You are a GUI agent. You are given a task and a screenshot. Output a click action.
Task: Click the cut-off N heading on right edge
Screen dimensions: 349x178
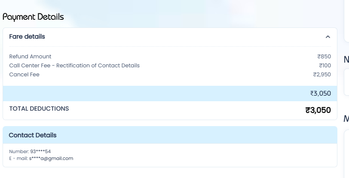[x=346, y=60]
